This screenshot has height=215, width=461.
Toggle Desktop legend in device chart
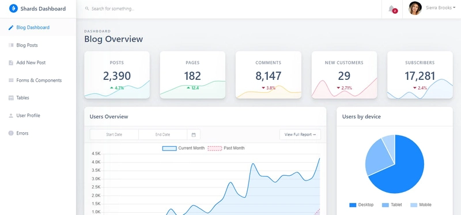[361, 205]
